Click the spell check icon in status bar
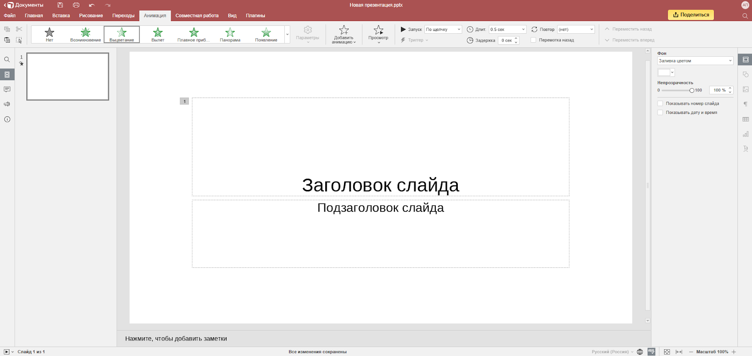The height and width of the screenshot is (356, 752). (x=651, y=351)
